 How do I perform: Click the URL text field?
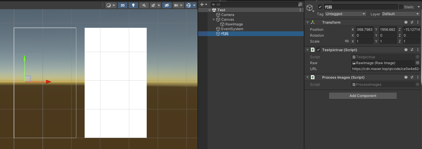coord(385,69)
